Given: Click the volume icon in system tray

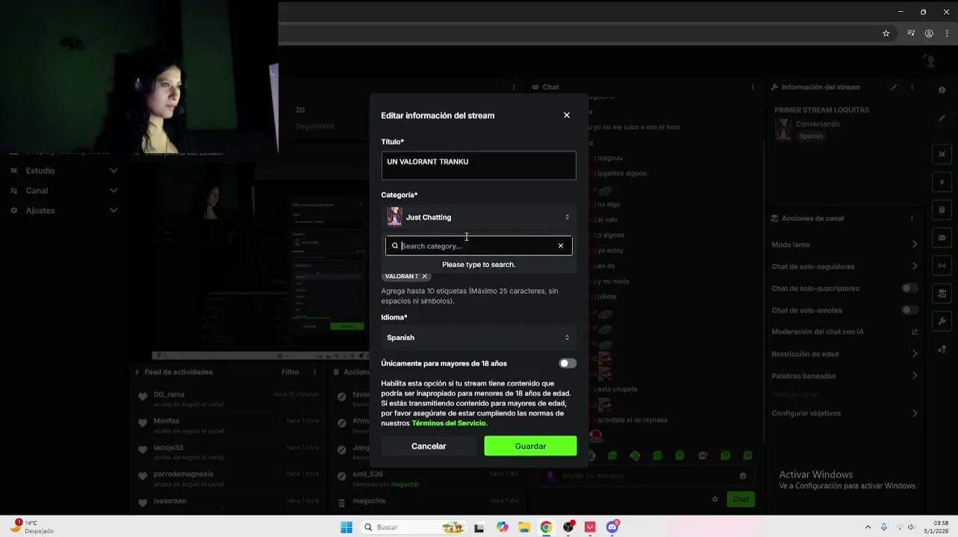Looking at the screenshot, I should click(x=911, y=527).
